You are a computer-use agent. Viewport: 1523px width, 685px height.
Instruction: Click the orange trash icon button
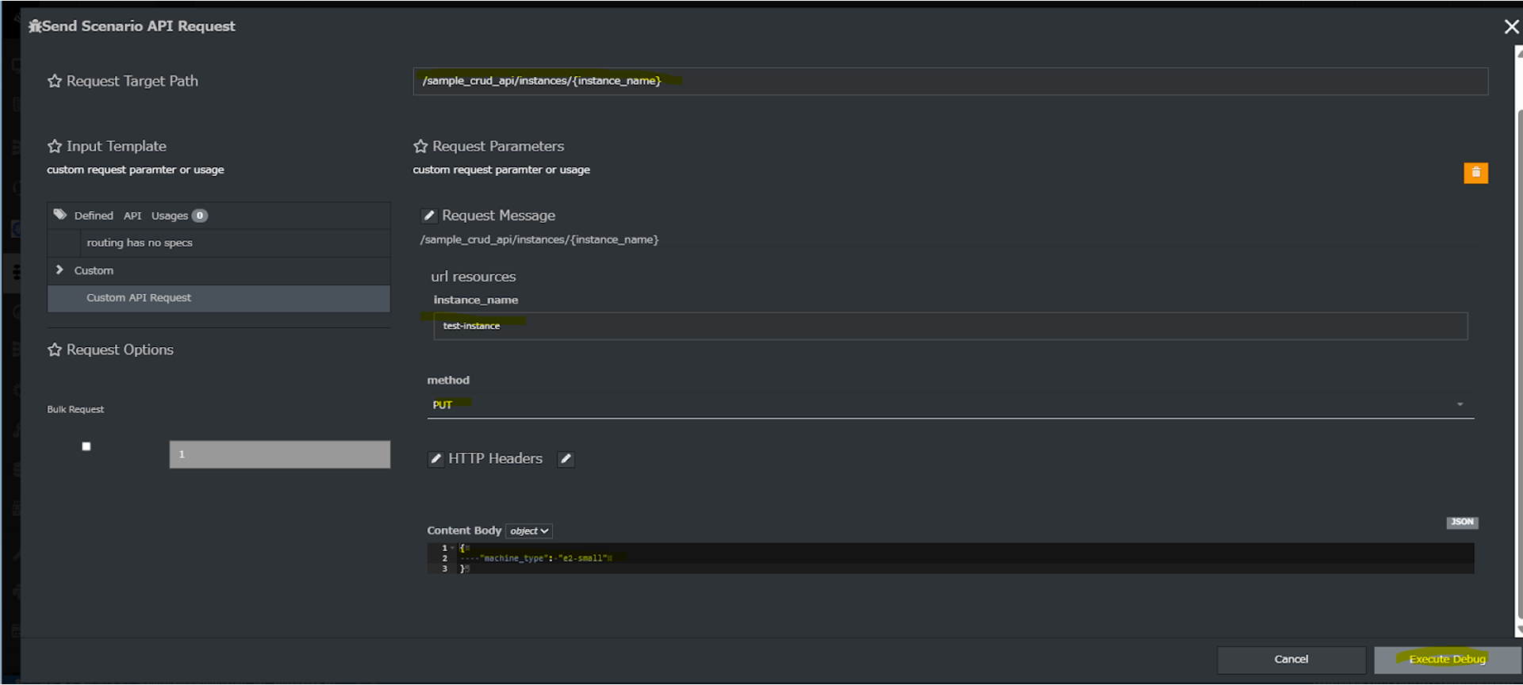pos(1475,173)
